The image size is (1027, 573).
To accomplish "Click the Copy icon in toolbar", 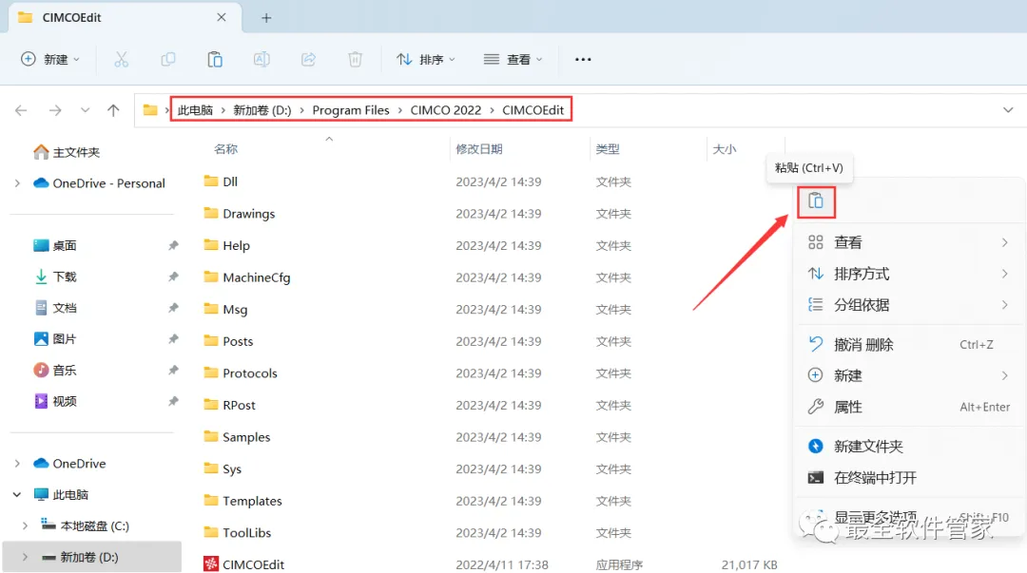I will (168, 60).
